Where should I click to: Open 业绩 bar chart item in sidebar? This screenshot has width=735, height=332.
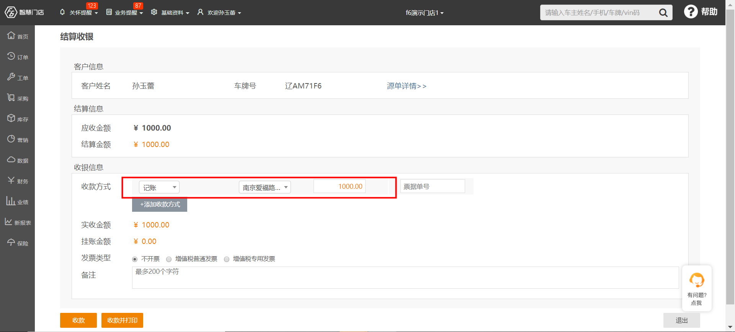(18, 201)
